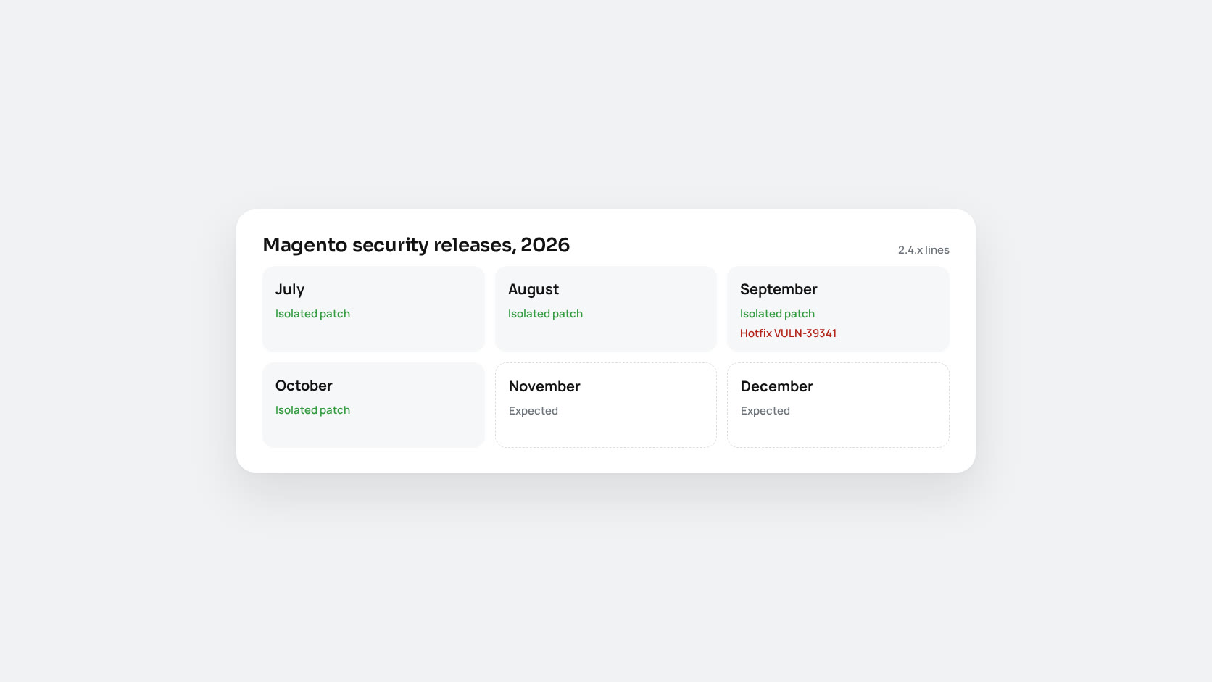The width and height of the screenshot is (1212, 682).
Task: Select the July month name
Action: pyautogui.click(x=290, y=289)
